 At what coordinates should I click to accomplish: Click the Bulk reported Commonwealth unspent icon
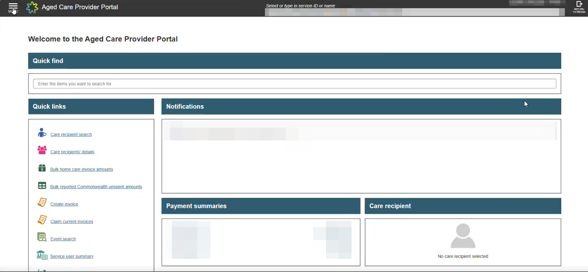tap(42, 185)
